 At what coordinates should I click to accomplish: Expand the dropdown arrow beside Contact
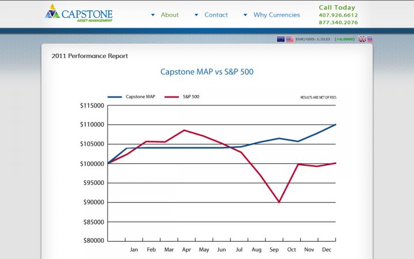(196, 15)
